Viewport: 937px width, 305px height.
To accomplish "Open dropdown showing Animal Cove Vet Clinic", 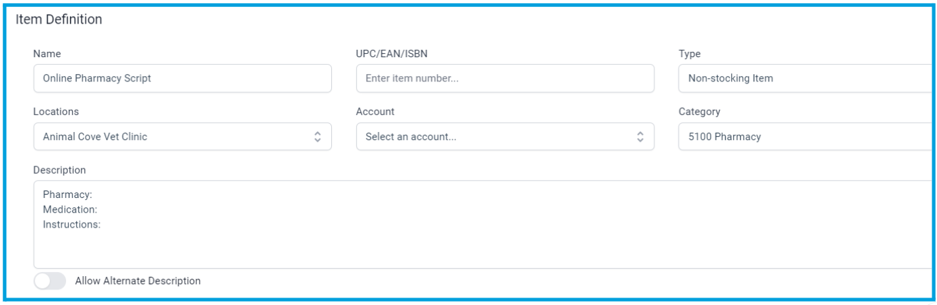I will coord(182,137).
